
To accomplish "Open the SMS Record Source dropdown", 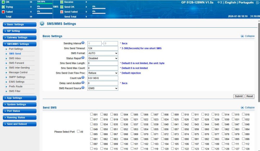I will click(x=103, y=88).
